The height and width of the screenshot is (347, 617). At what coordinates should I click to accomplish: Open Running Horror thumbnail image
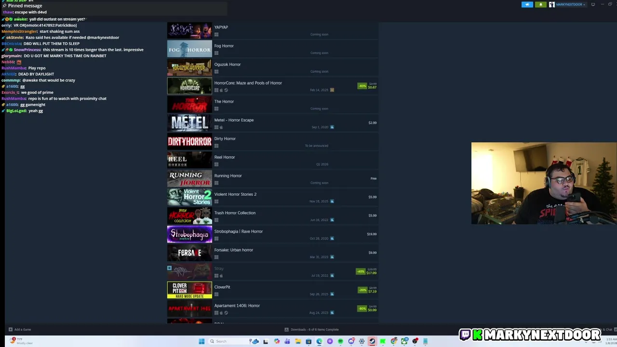tap(189, 179)
